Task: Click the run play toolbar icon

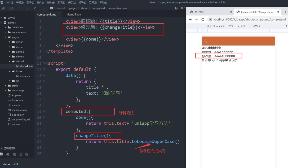Action: 43,8
